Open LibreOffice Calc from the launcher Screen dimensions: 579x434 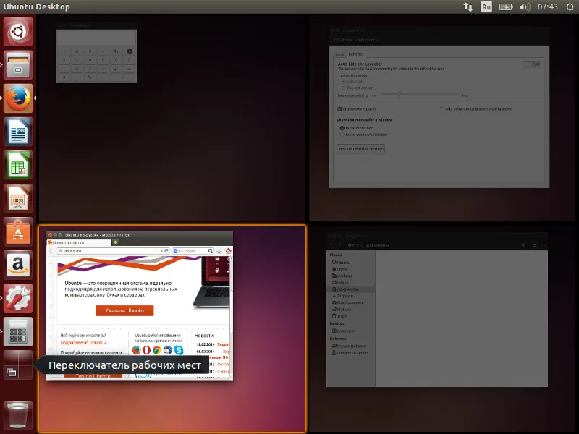click(18, 165)
